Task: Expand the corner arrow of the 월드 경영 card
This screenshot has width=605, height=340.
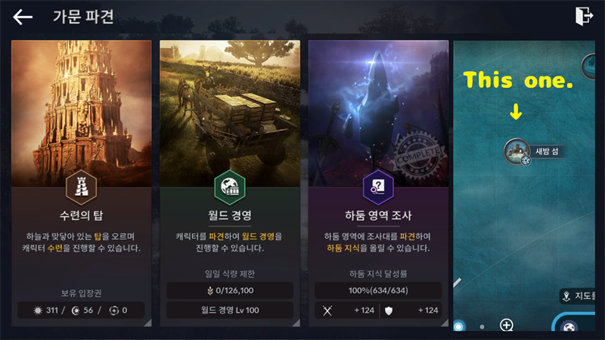Action: click(x=296, y=323)
